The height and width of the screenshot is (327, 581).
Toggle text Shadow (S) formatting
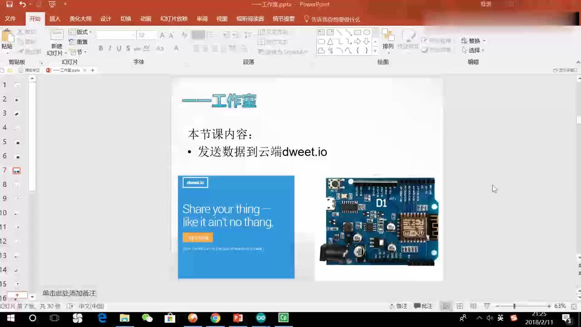tap(128, 48)
